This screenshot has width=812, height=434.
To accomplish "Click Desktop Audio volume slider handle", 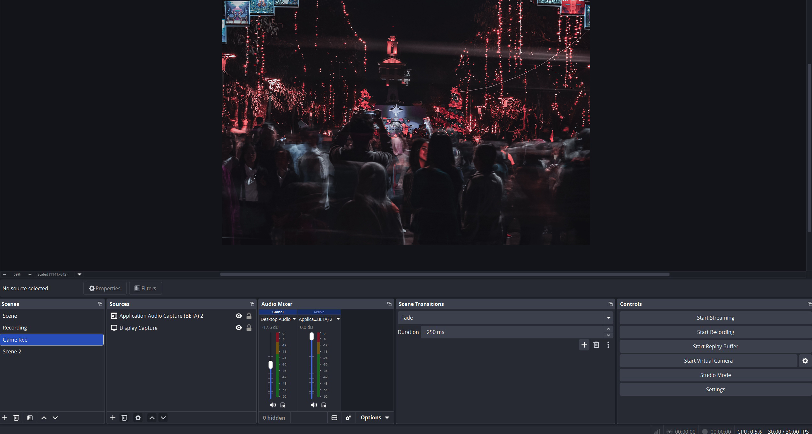I will 271,365.
